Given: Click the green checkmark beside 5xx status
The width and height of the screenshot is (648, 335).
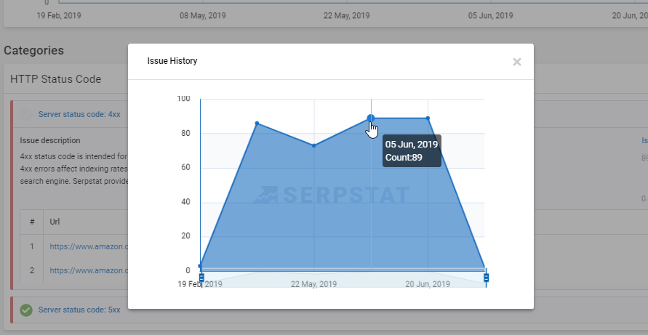Looking at the screenshot, I should (26, 310).
